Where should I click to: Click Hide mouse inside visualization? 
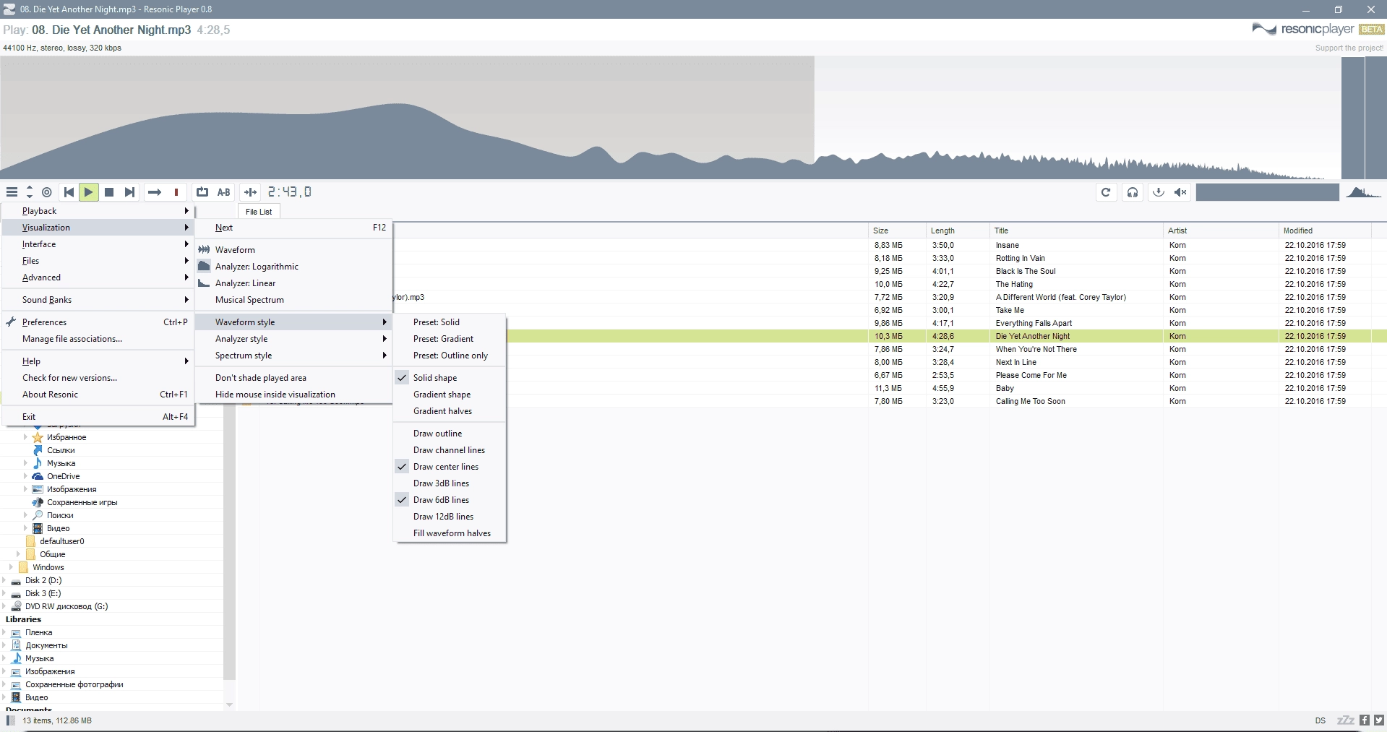coord(293,395)
